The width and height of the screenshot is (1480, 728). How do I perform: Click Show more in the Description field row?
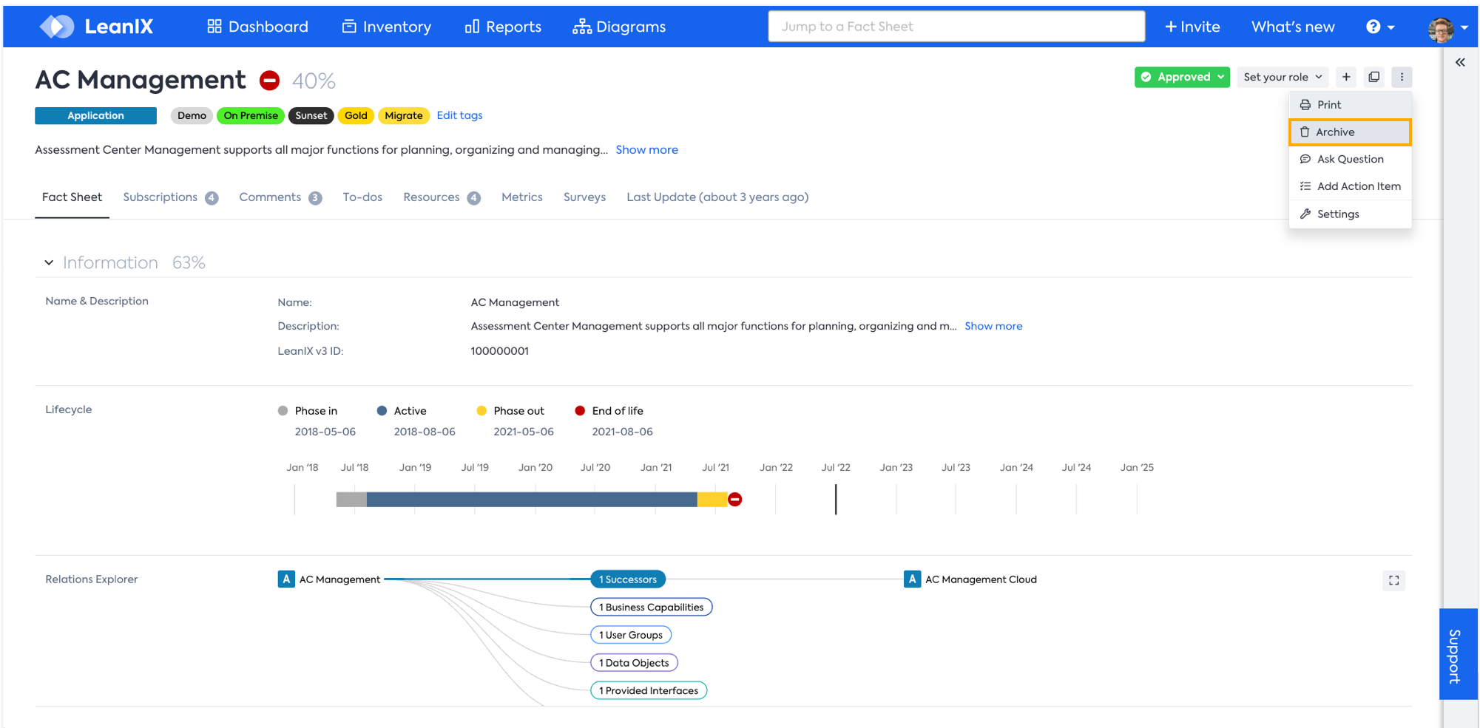[993, 326]
